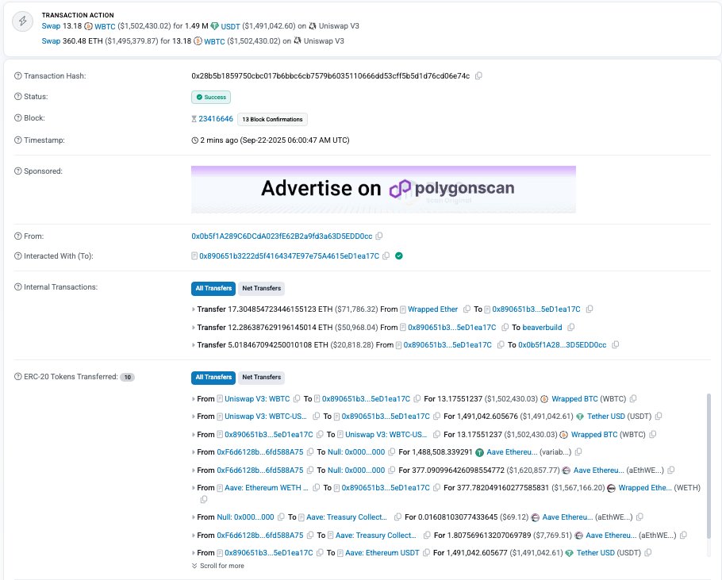Click the clock icon beside the timestamp
Viewport: 722px width, 580px height.
tap(194, 140)
